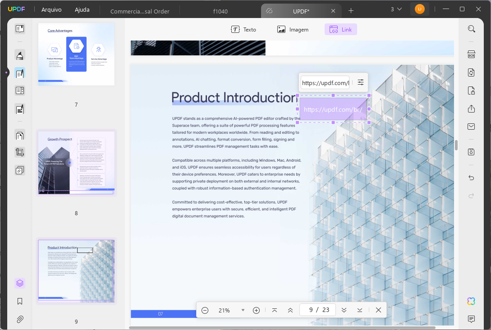Open the attachments paperclip icon
491x330 pixels.
pos(20,319)
